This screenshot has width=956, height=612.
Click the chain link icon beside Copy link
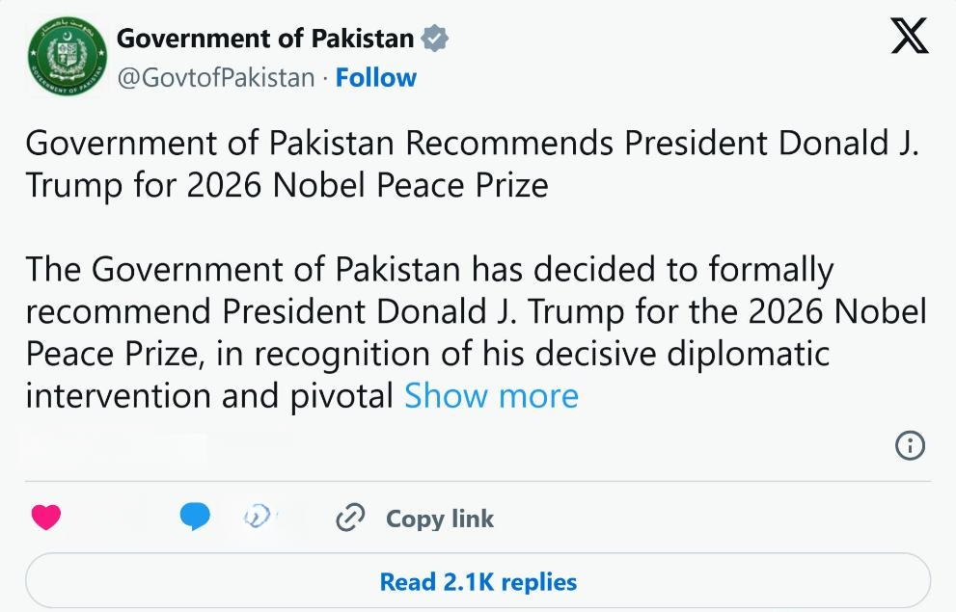[x=350, y=519]
